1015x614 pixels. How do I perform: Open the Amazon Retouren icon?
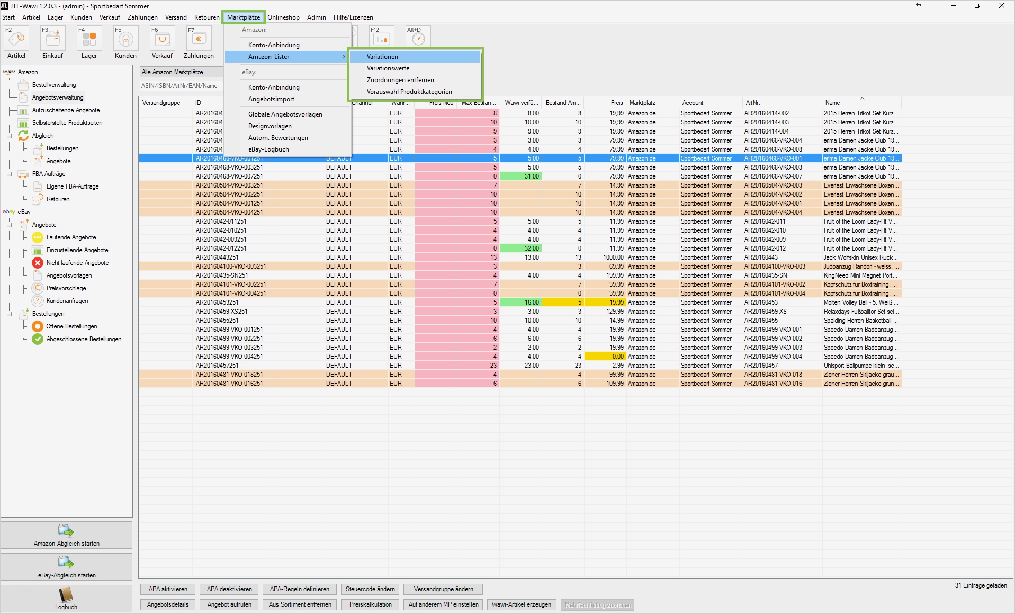point(38,199)
